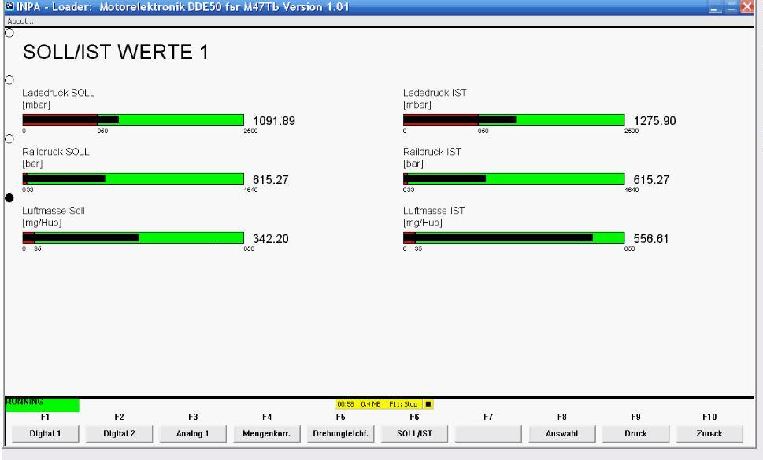Click the Luftmasse IST bar gauge
Viewport: 763px width, 460px height.
coord(514,237)
